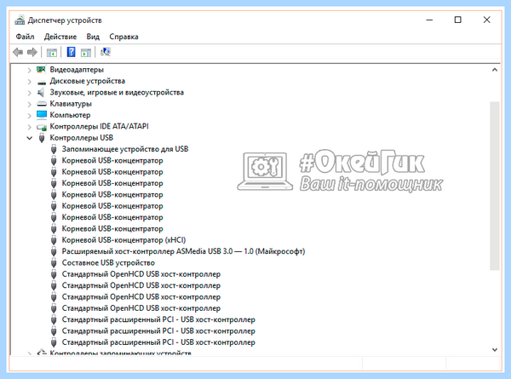This screenshot has width=511, height=379.
Task: Click the Device Manager icon in the title bar
Action: click(20, 20)
